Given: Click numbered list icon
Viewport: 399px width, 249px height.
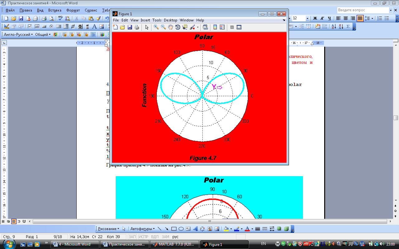Looking at the screenshot, I should pyautogui.click(x=380, y=18).
